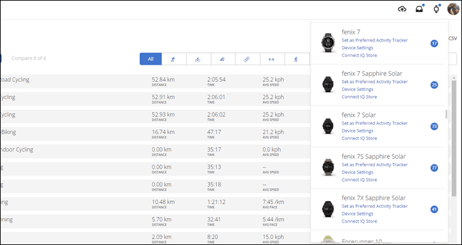Image resolution: width=462 pixels, height=245 pixels.
Task: Click the 10.48 km distance value
Action: click(163, 202)
